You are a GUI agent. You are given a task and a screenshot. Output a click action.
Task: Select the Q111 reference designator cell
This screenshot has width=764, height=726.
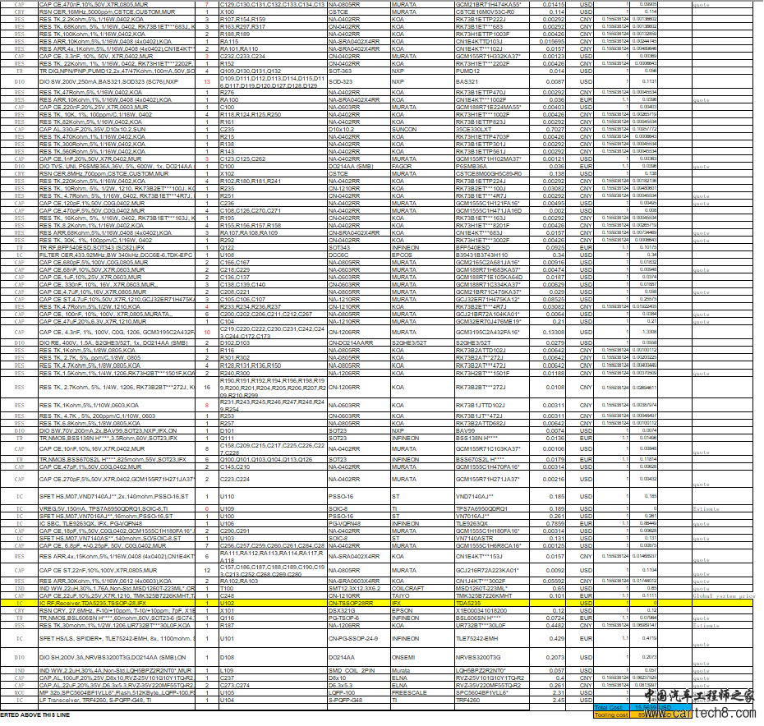273,438
